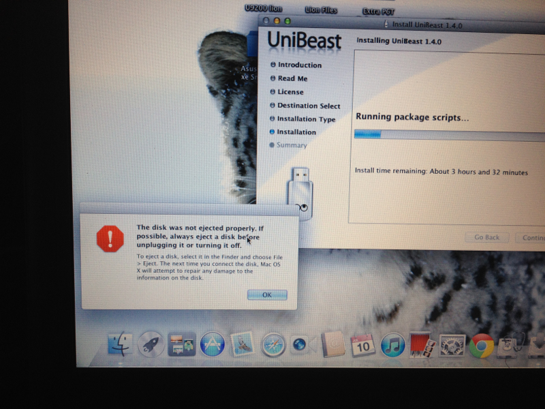Viewport: 545px width, 409px height.
Task: Click the installation progress bar
Action: coord(450,134)
